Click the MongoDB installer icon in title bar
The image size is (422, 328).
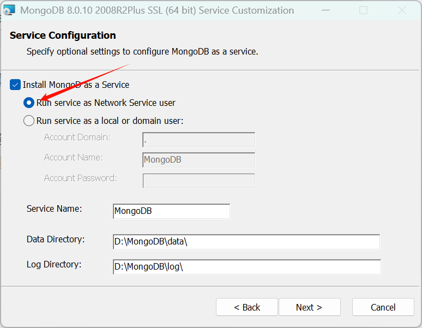pyautogui.click(x=9, y=10)
